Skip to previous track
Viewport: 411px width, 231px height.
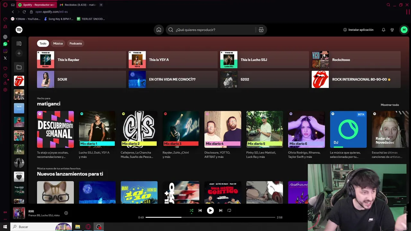point(200,210)
